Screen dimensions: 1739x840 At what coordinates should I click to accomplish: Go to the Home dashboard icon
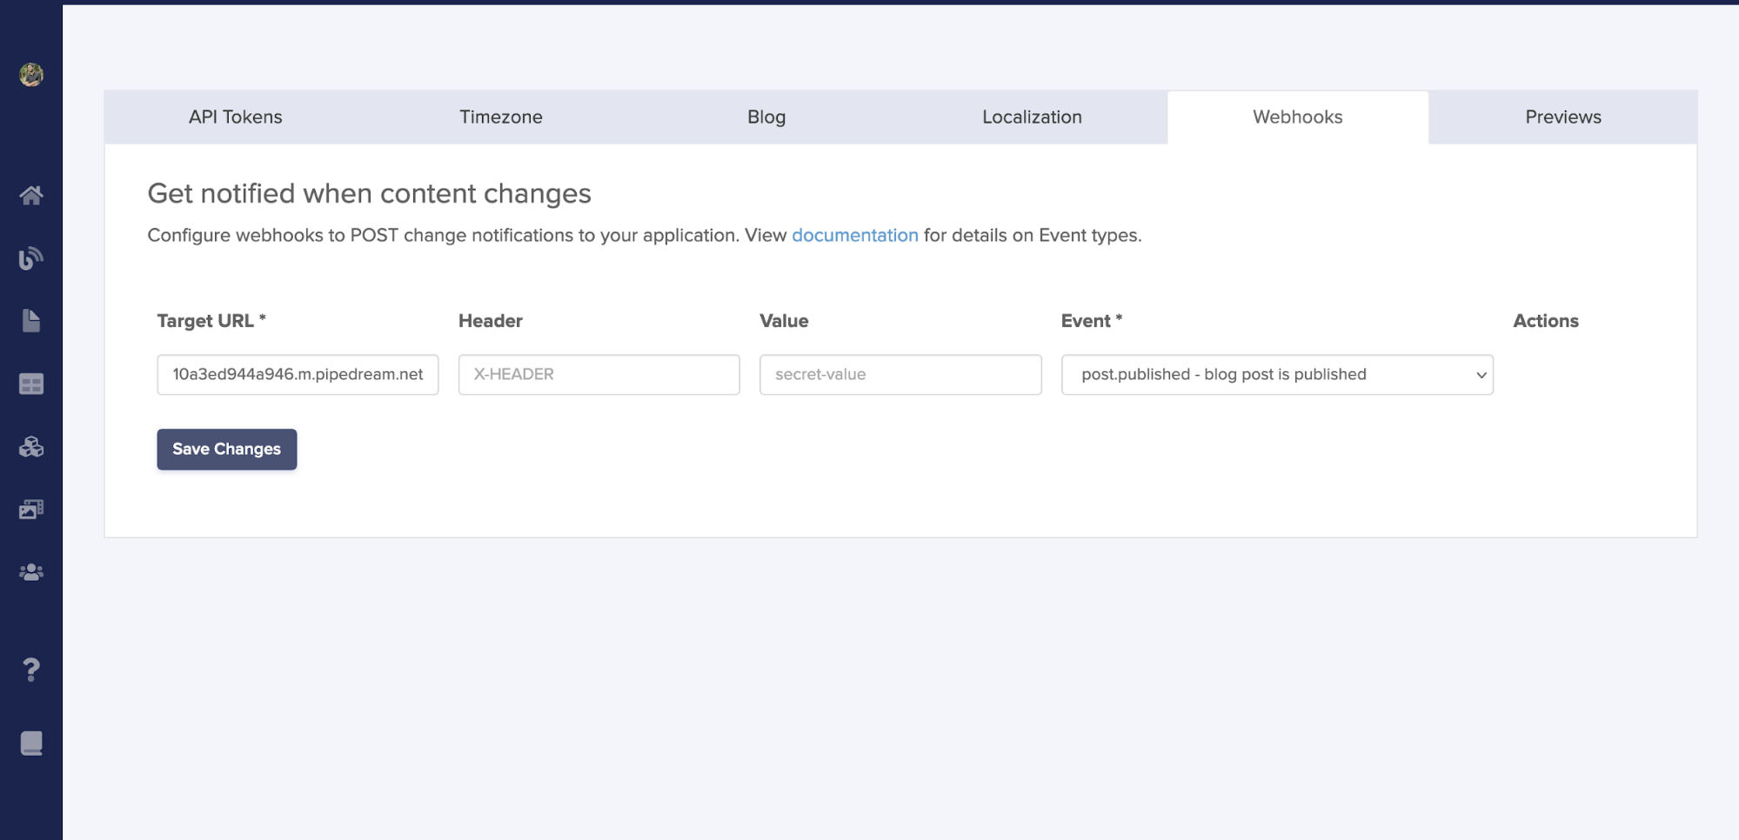pyautogui.click(x=31, y=196)
